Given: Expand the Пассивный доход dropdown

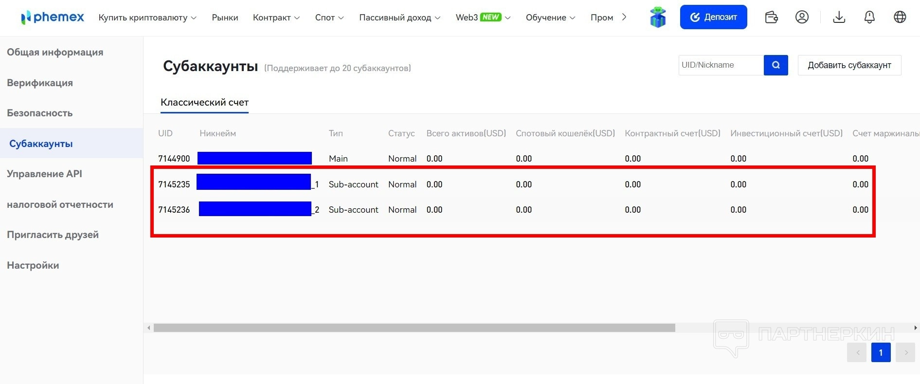Looking at the screenshot, I should pyautogui.click(x=399, y=18).
